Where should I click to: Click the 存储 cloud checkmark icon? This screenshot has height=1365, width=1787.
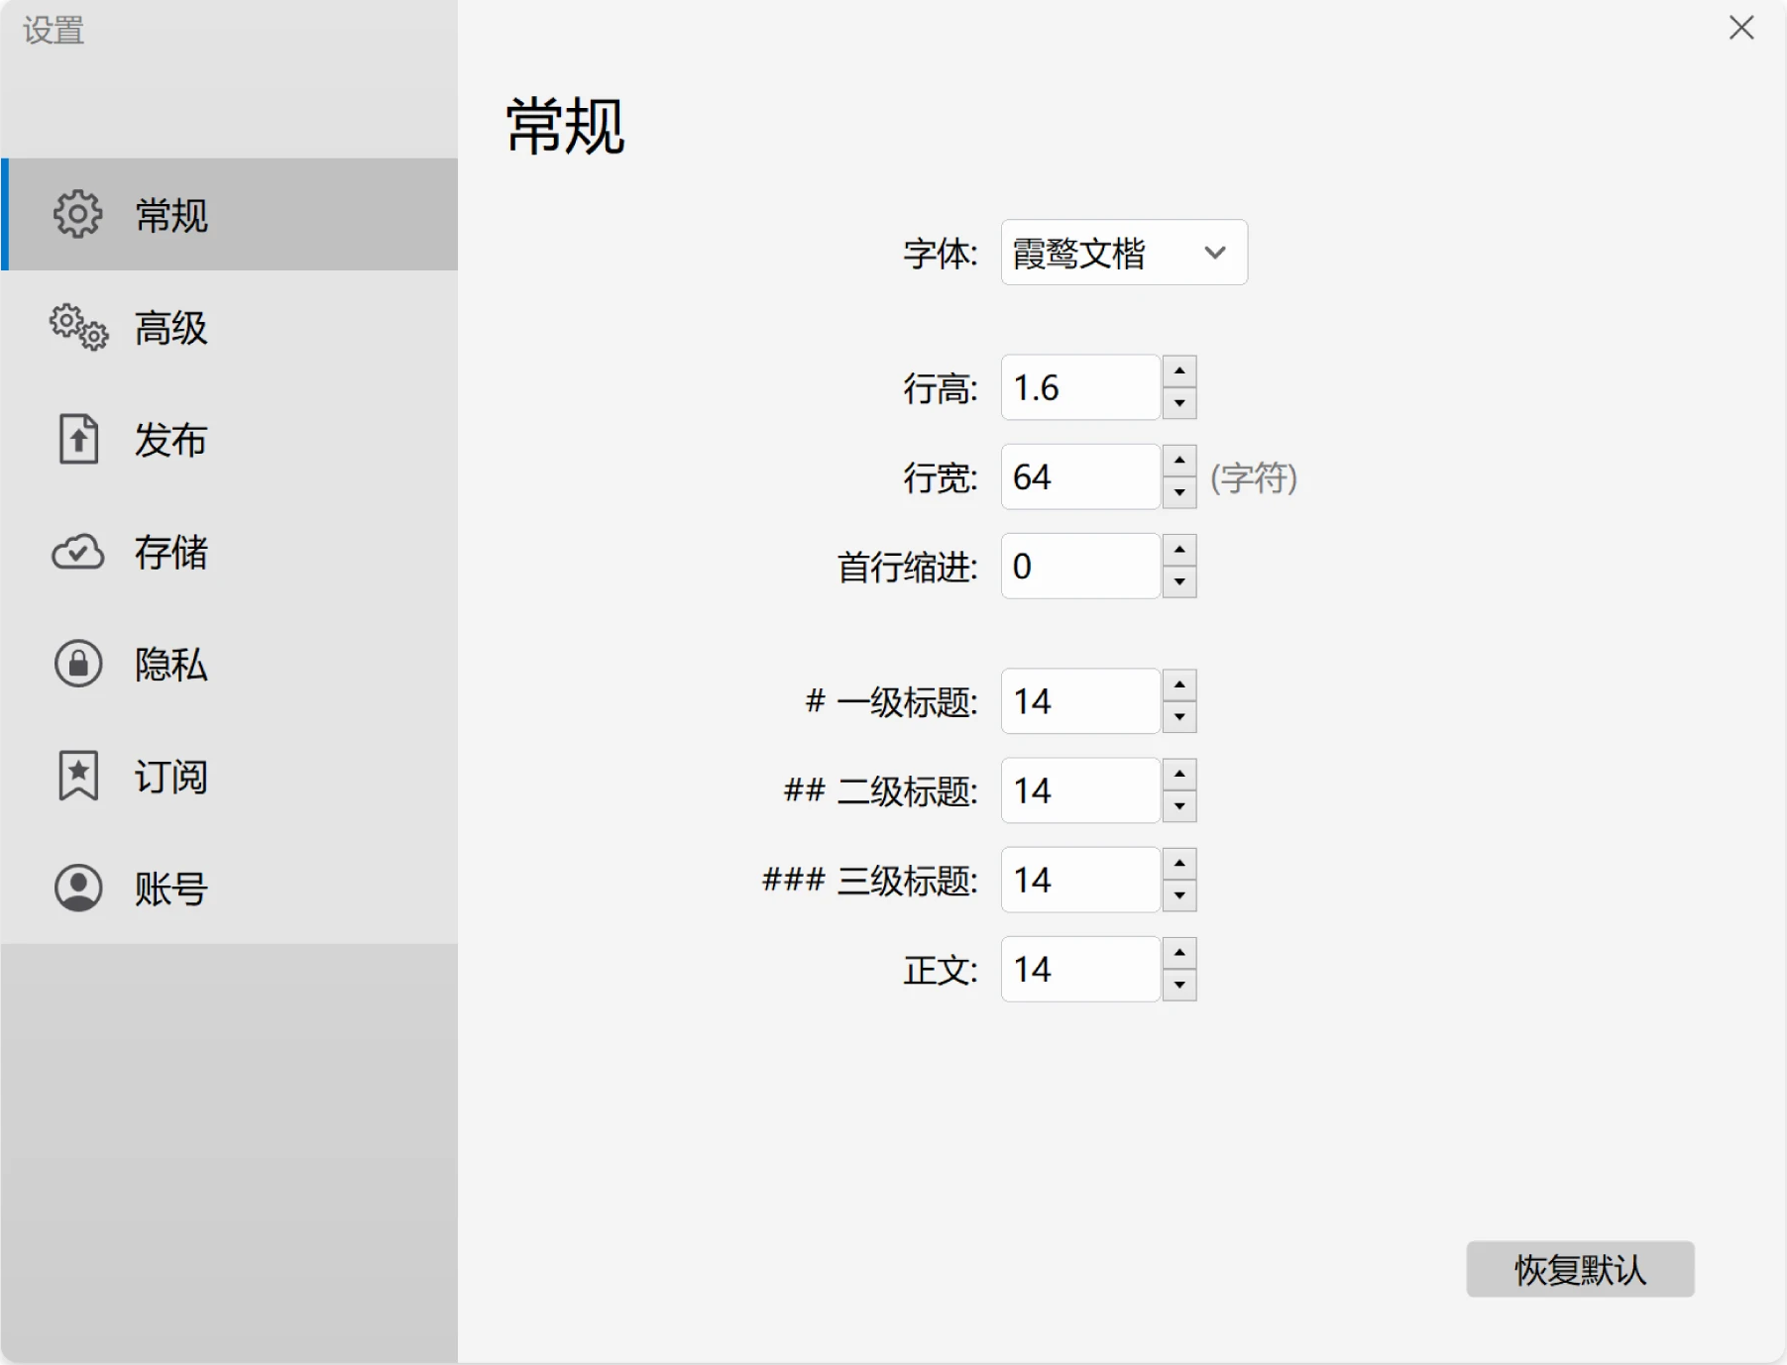tap(77, 552)
